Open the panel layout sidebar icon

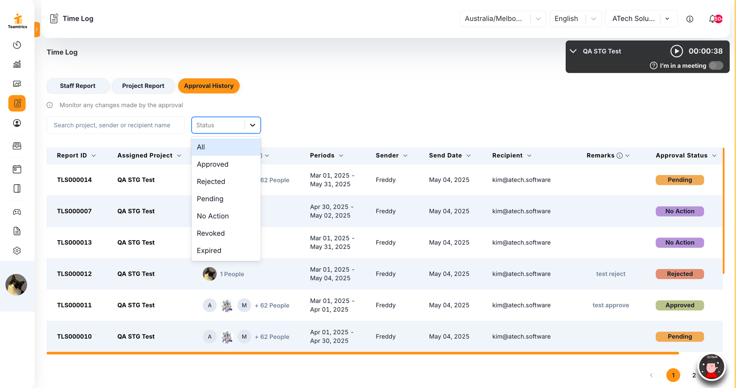pos(17,188)
